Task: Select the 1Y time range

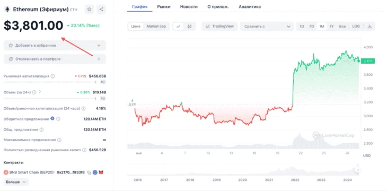Action: (332, 27)
